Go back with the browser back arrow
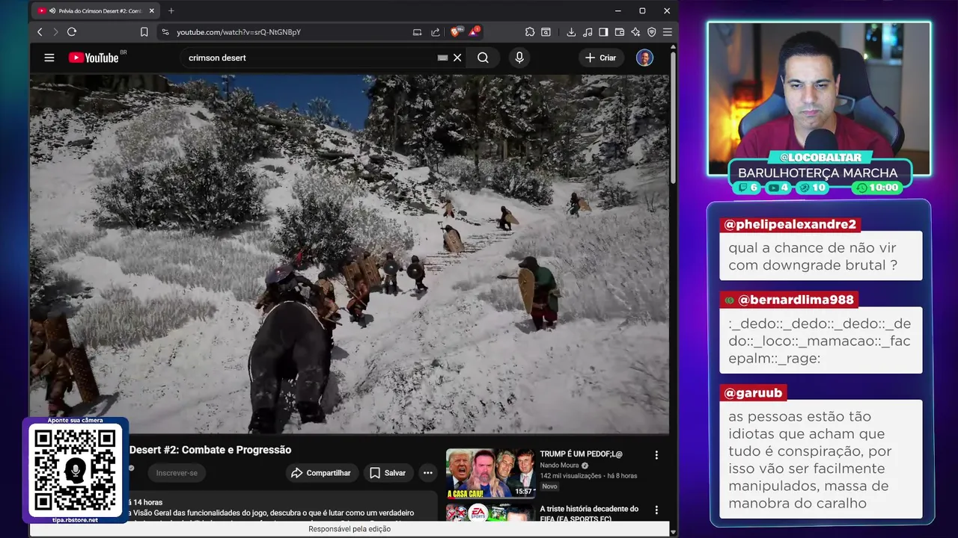The height and width of the screenshot is (538, 958). pyautogui.click(x=40, y=32)
